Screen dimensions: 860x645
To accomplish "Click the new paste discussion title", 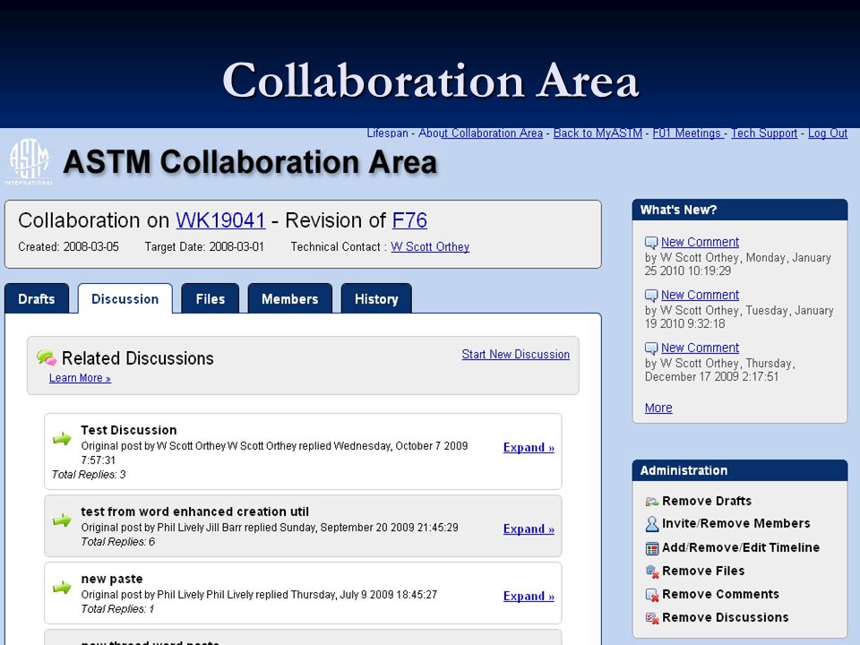I will [x=112, y=580].
